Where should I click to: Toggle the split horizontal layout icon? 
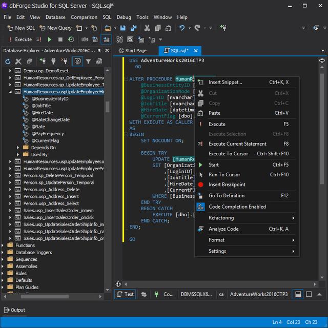[298, 294]
